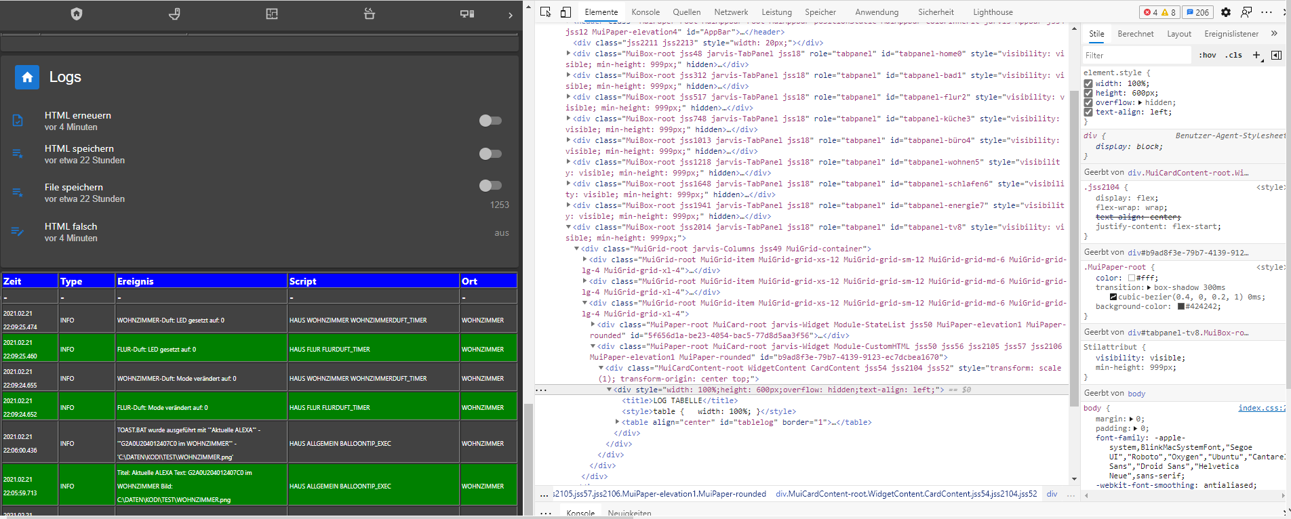Click the #fff color swatch

(x=1132, y=278)
